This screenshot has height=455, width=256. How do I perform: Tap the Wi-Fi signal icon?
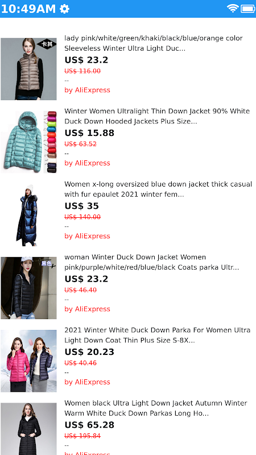pyautogui.click(x=233, y=9)
